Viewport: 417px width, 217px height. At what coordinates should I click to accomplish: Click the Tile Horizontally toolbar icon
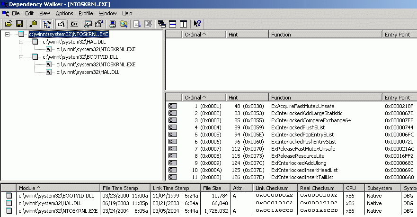(x=173, y=24)
